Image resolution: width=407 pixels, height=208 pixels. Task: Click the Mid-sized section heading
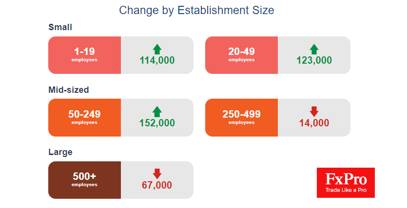(x=69, y=90)
